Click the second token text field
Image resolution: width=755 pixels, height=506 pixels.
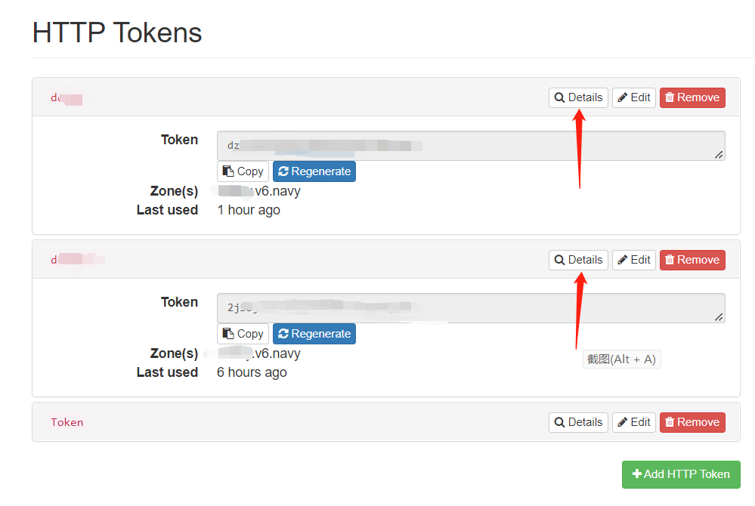[x=470, y=308]
